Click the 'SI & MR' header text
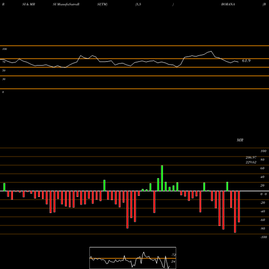Viewport: 269px width, 269px height. click(x=29, y=4)
